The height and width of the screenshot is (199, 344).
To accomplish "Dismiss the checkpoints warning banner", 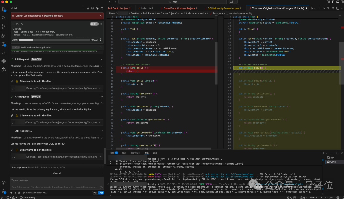I will click(101, 16).
